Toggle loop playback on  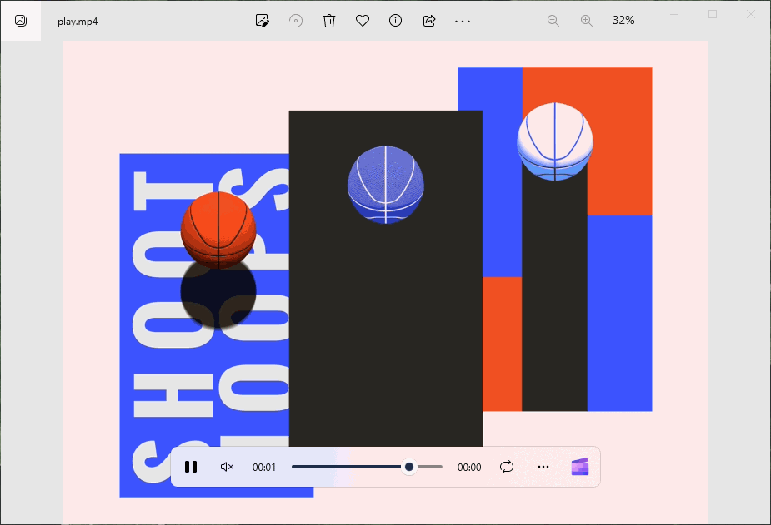pyautogui.click(x=507, y=467)
